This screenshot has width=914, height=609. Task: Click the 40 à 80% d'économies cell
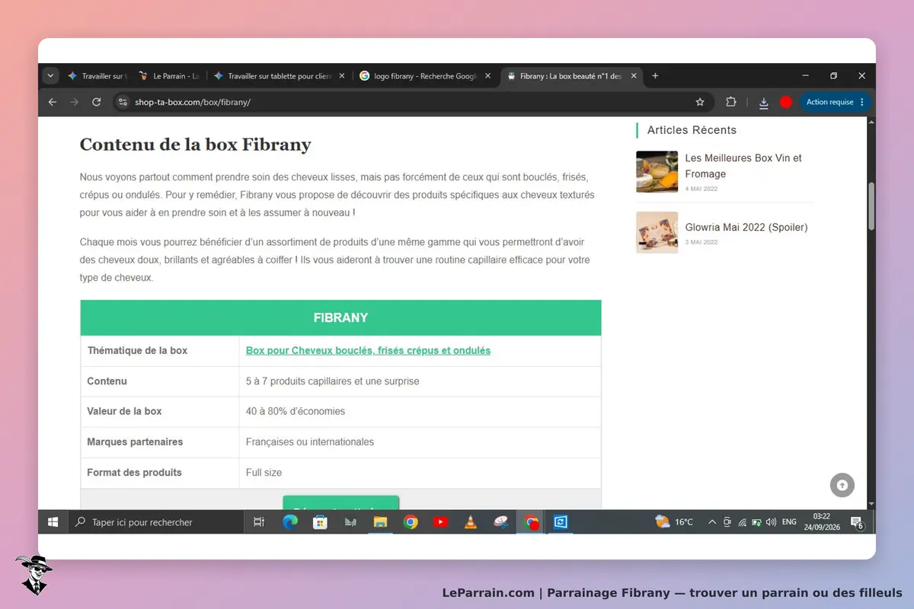420,412
